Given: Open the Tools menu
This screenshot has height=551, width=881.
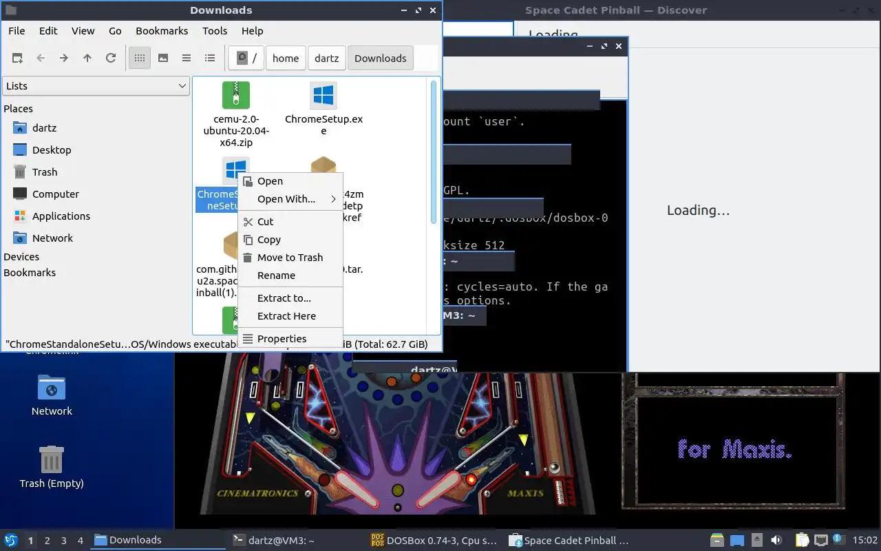Looking at the screenshot, I should (215, 31).
